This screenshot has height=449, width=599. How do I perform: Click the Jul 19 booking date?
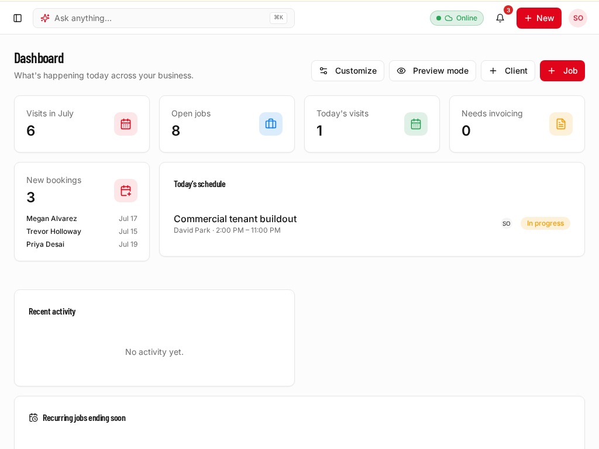click(128, 244)
